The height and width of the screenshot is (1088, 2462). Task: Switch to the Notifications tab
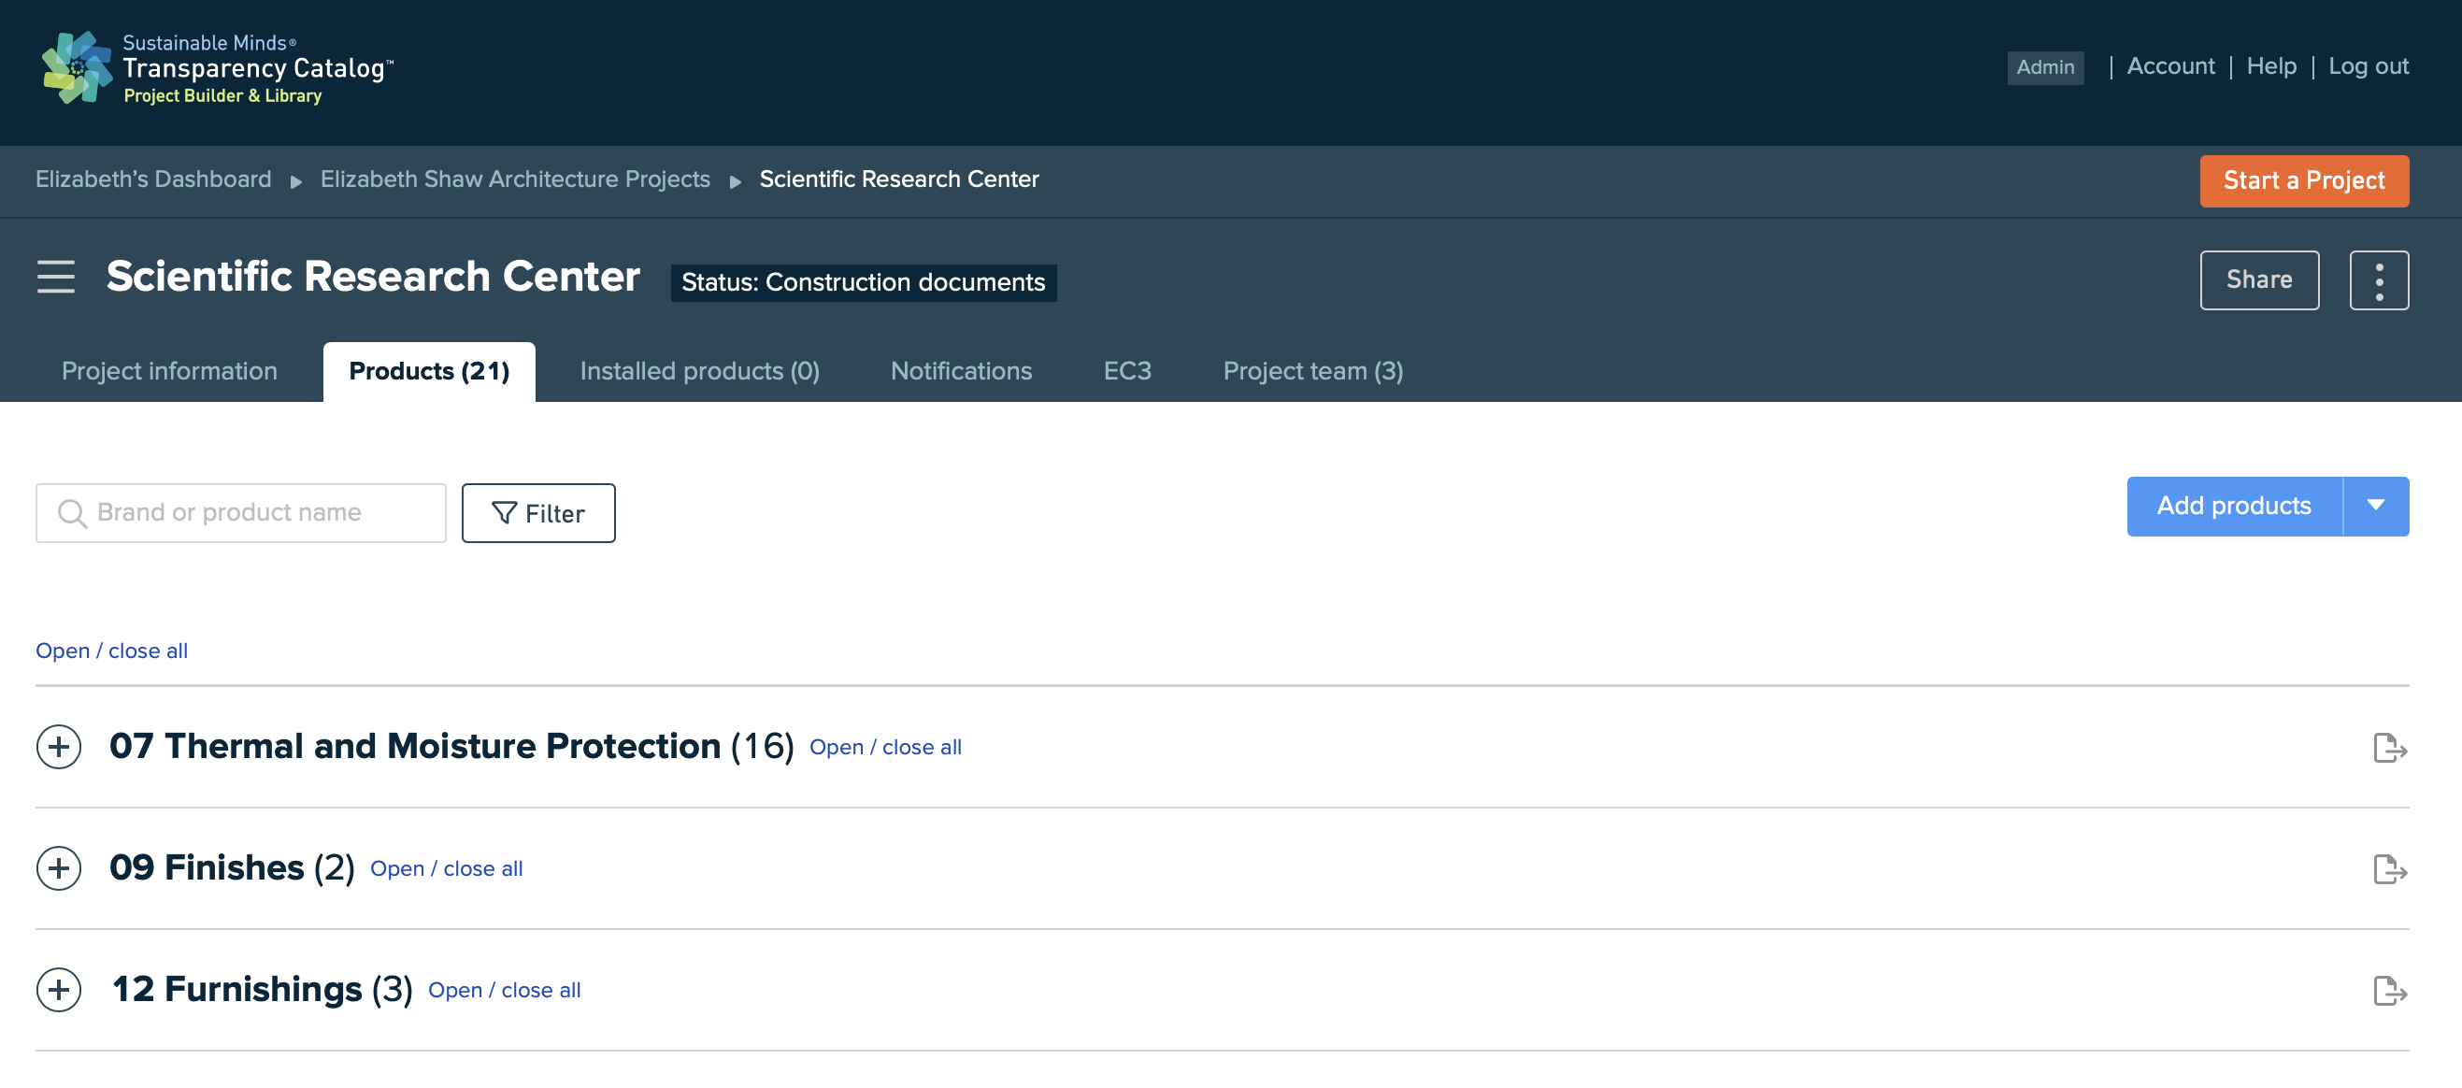[x=961, y=371]
